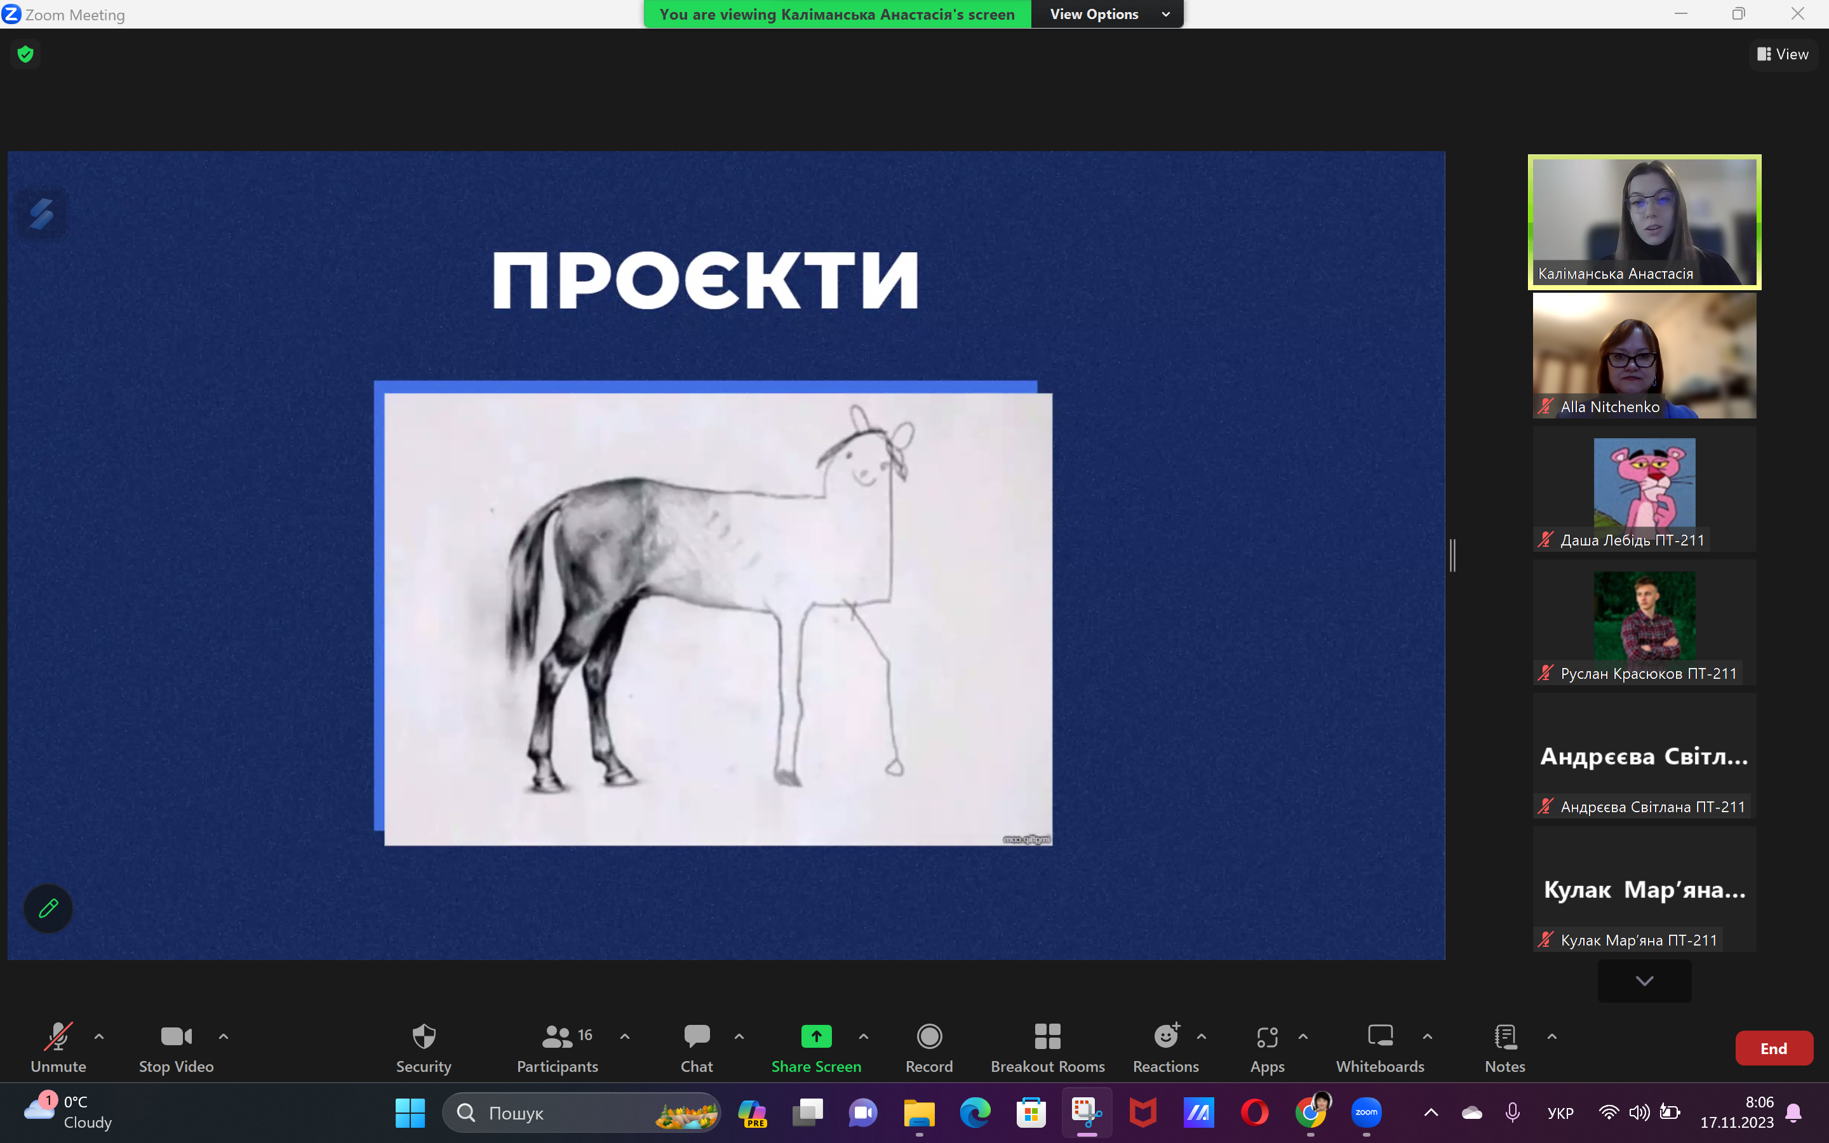Open the View Options dropdown
Viewport: 1829px width, 1143px height.
(x=1107, y=15)
